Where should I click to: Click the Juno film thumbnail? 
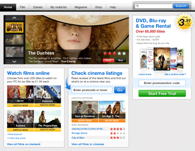(20, 94)
